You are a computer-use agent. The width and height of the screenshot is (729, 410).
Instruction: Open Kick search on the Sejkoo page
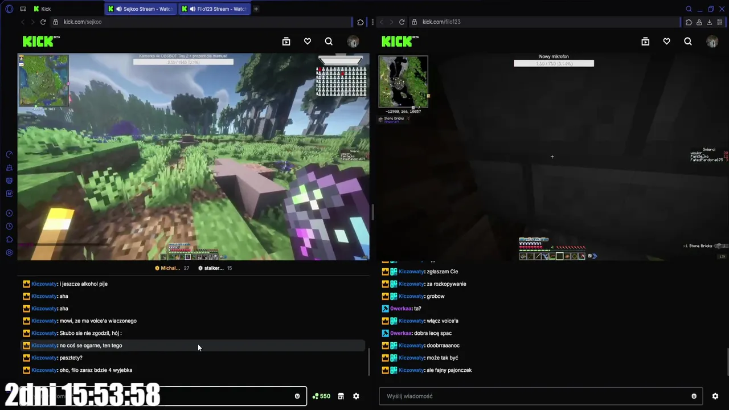[329, 41]
